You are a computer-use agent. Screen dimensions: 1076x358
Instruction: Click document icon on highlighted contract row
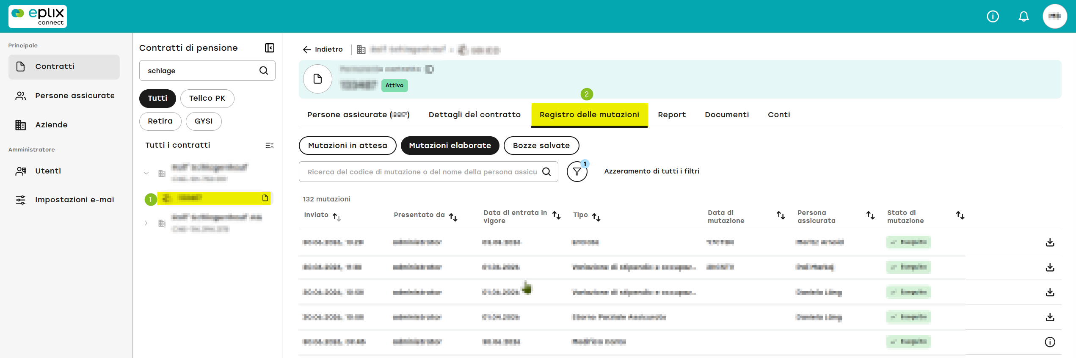pyautogui.click(x=265, y=198)
